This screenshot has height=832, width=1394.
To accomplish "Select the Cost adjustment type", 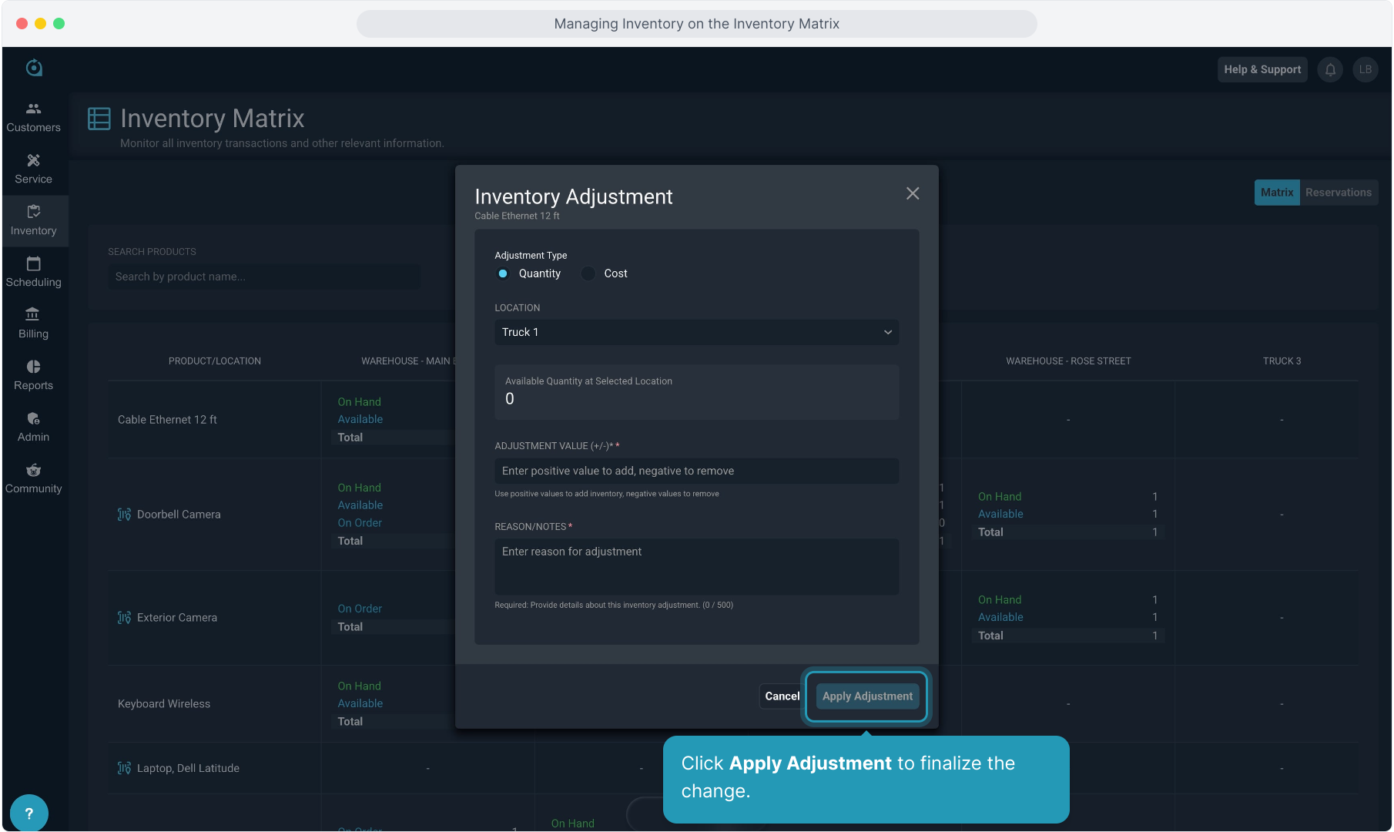I will (x=588, y=273).
